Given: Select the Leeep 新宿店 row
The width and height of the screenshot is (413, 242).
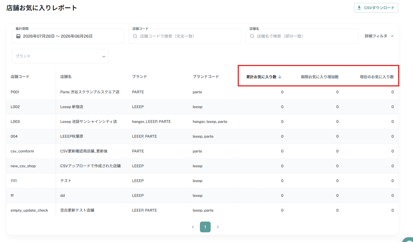Looking at the screenshot, I should [202, 107].
